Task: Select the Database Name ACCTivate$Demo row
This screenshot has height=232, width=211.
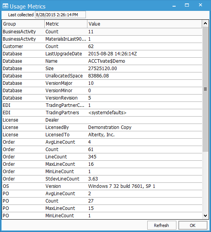Action: [x=102, y=61]
